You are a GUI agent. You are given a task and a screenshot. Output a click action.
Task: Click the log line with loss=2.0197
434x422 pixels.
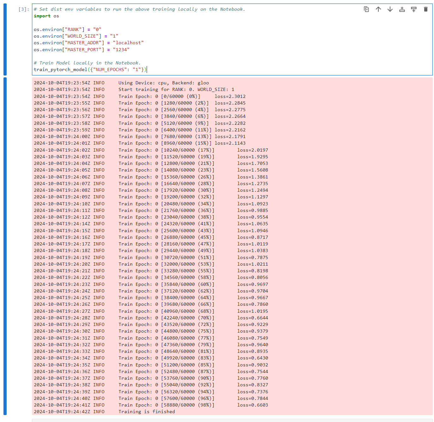point(151,150)
